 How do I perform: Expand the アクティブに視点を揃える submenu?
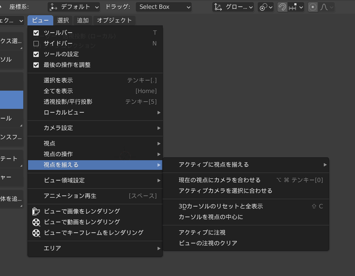coord(246,165)
